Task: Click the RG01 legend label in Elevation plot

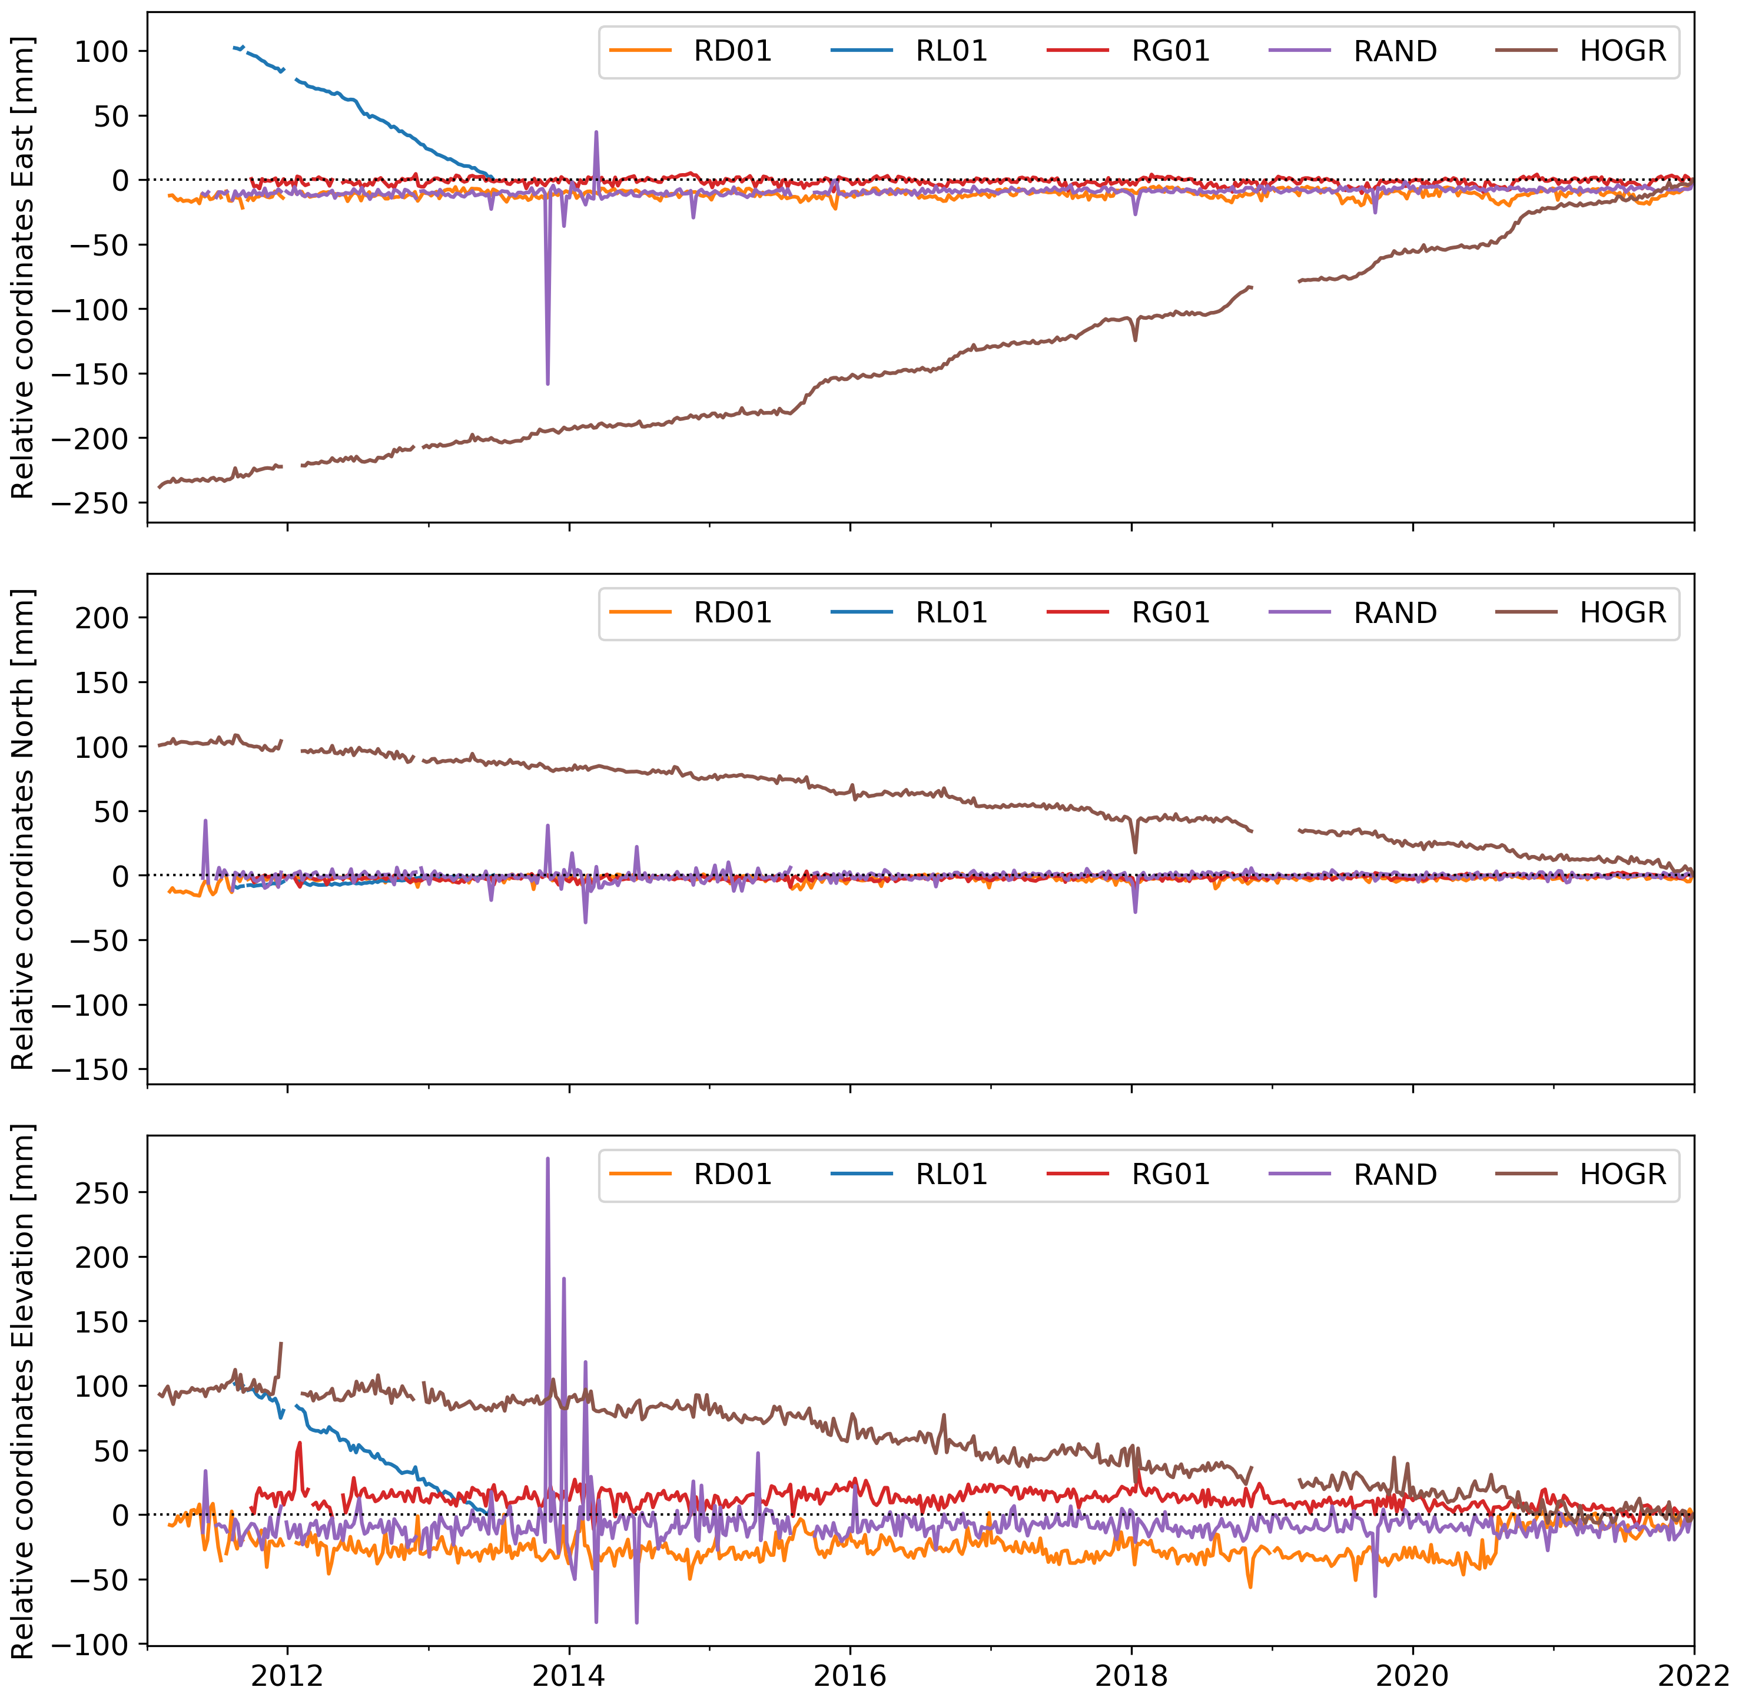Action: pos(1171,1174)
